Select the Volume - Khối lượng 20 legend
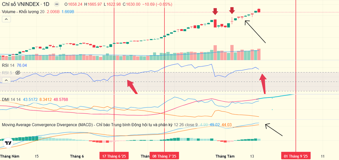The image size is (339, 160). (x=23, y=12)
